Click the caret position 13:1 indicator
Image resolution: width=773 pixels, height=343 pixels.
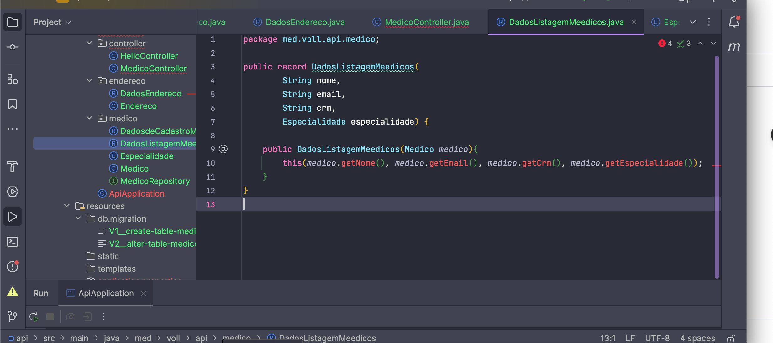(x=608, y=338)
